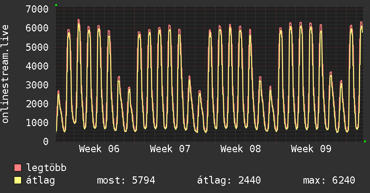Viewport: 370px width, 193px height.
Task: Click the green arrow at x-axis end
Action: pyautogui.click(x=366, y=141)
